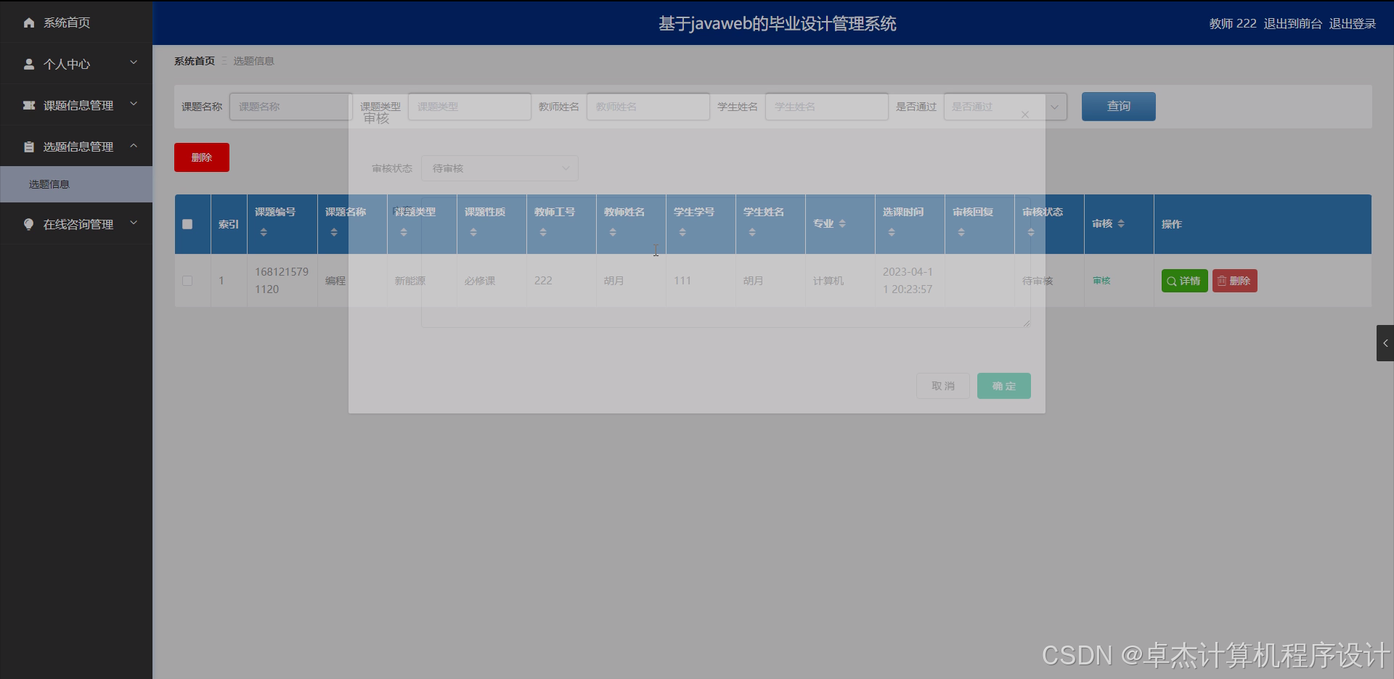Click the 确定 confirm button in the dialog
The image size is (1394, 679).
pyautogui.click(x=1003, y=385)
